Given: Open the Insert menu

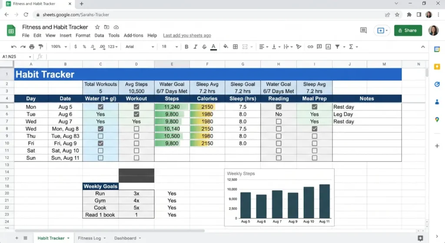Looking at the screenshot, I should [66, 36].
